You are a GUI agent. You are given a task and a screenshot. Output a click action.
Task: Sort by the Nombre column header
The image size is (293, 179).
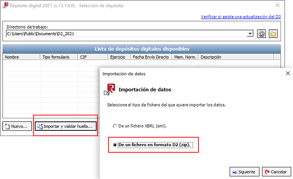point(21,57)
